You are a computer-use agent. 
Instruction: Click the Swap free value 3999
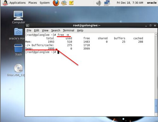tap(87, 49)
